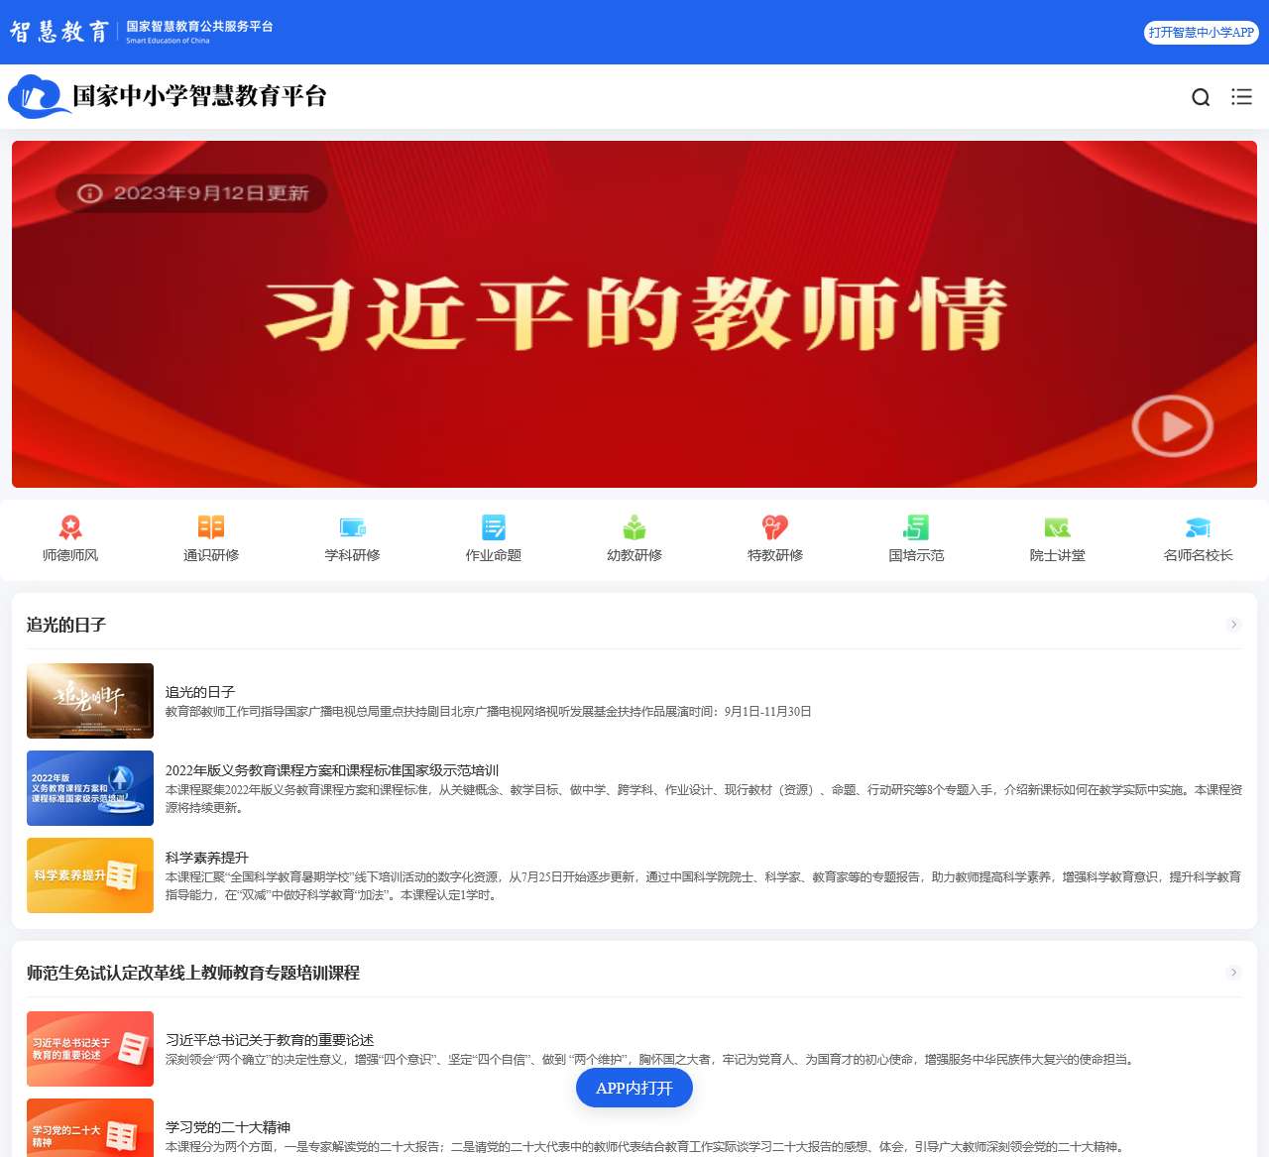Select the 幼教研修 category label
The image size is (1269, 1157).
coord(634,555)
